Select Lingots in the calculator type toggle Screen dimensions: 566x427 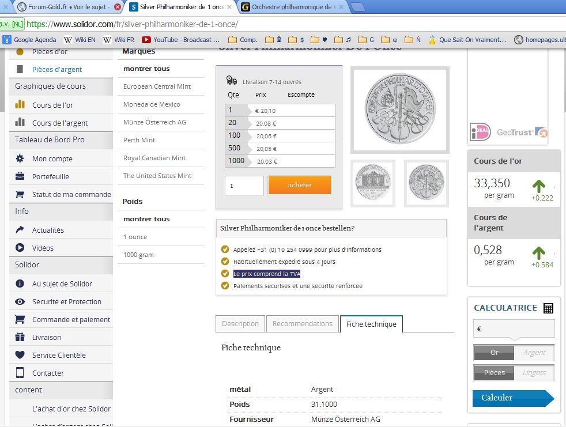[x=534, y=372]
